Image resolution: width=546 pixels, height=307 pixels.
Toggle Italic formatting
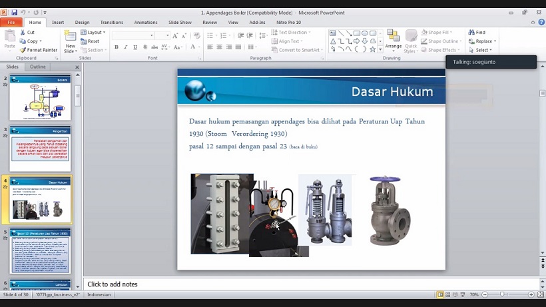coord(125,47)
